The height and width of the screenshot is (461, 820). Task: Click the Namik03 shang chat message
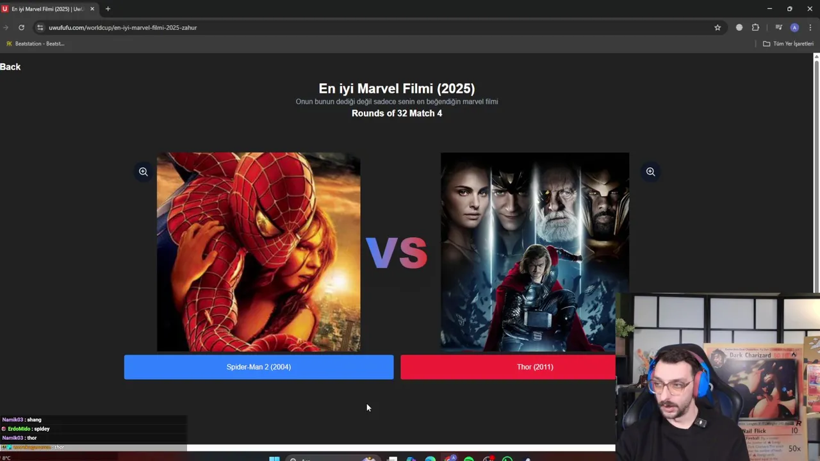[22, 420]
